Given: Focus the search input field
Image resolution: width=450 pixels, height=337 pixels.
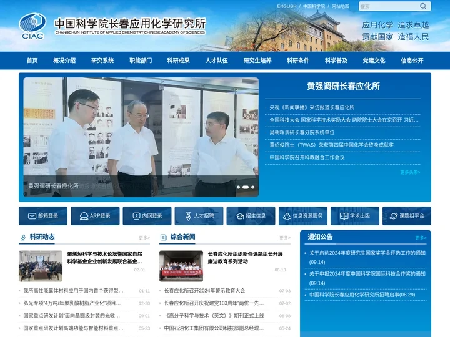Looking at the screenshot, I should [389, 6].
